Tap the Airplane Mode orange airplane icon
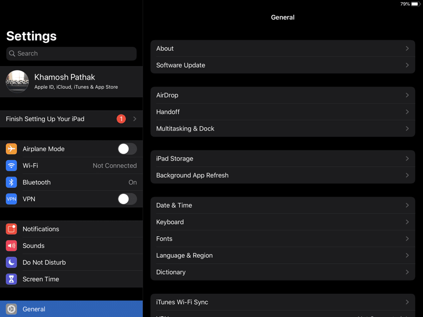The image size is (423, 317). click(12, 149)
